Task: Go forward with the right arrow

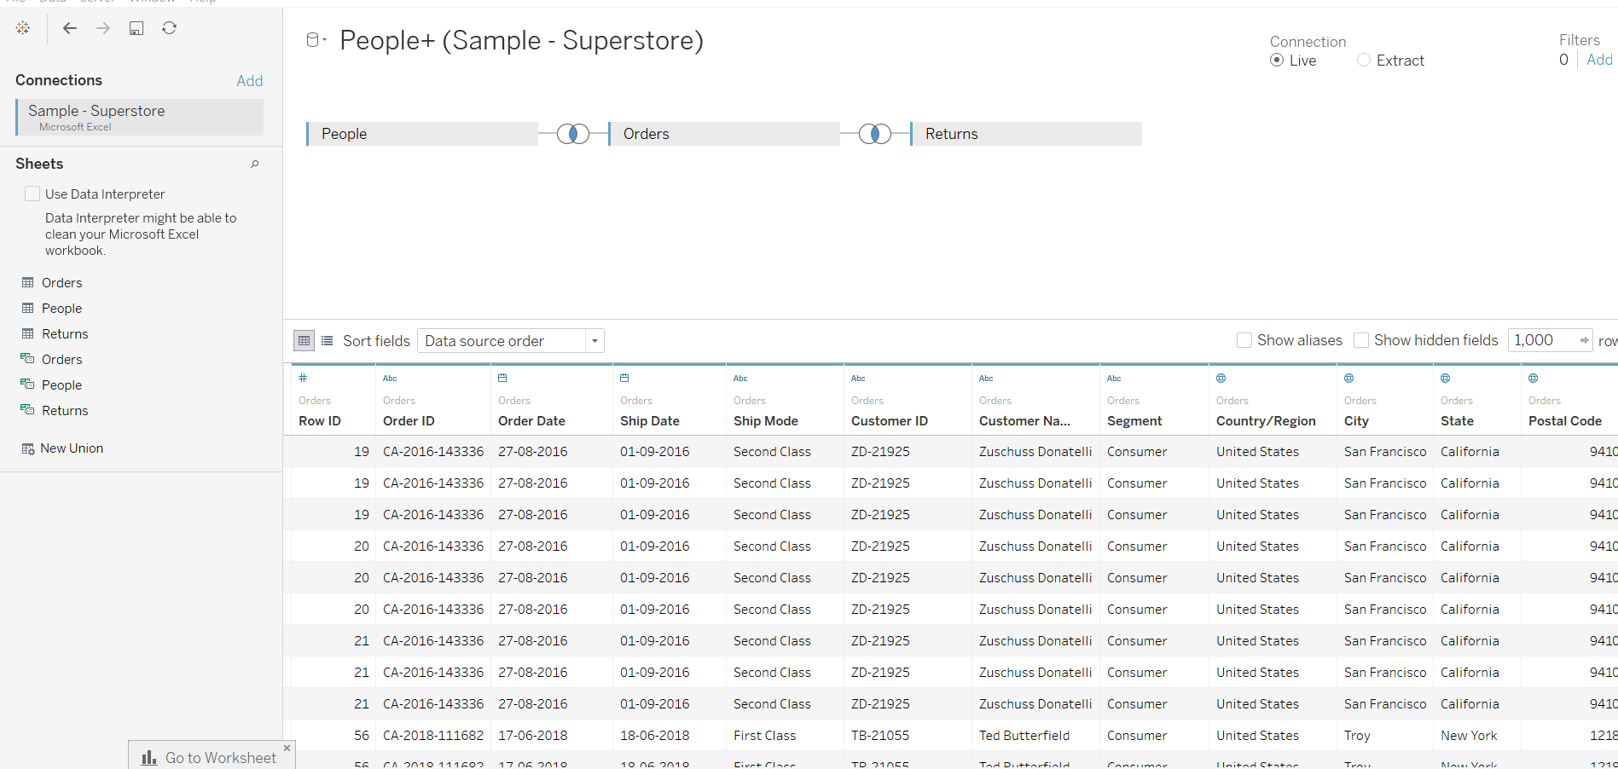Action: pyautogui.click(x=103, y=28)
